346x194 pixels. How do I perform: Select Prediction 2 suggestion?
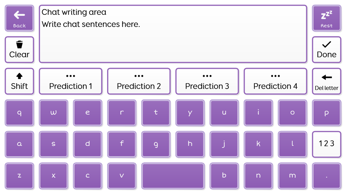click(x=139, y=82)
